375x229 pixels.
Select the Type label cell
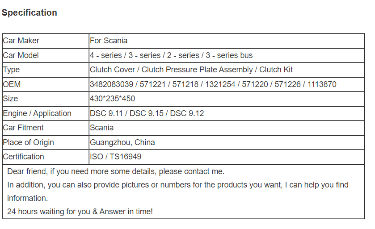[46, 70]
